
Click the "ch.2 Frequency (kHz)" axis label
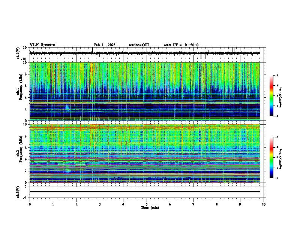(19, 149)
